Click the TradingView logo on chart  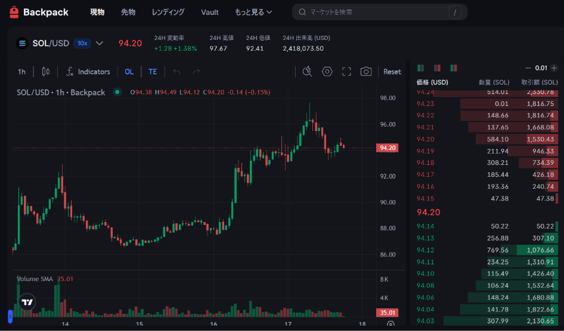click(27, 302)
